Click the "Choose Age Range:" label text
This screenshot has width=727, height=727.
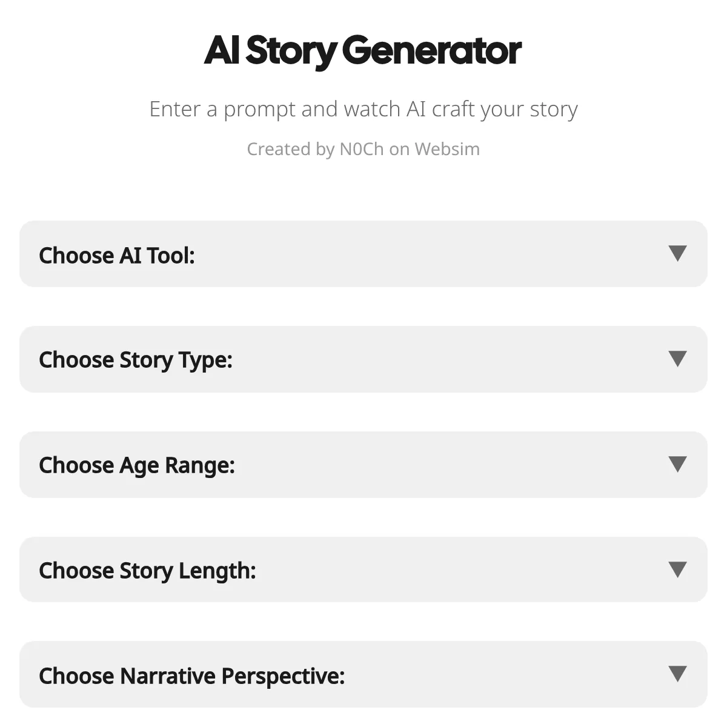[x=137, y=466]
